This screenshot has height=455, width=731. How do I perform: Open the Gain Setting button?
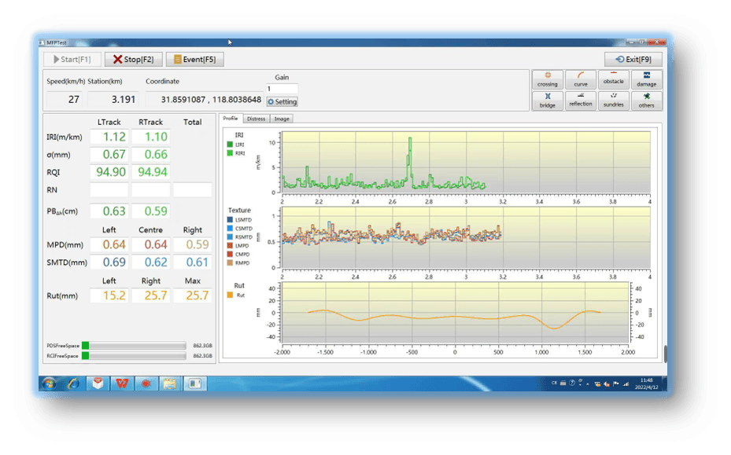click(282, 101)
